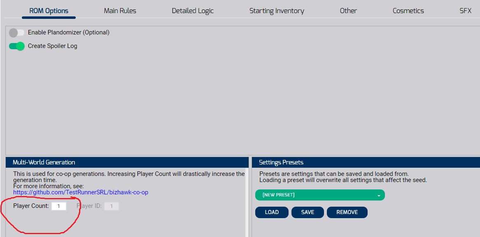Click the Multi-World Generation panel scrollbar

point(247,201)
